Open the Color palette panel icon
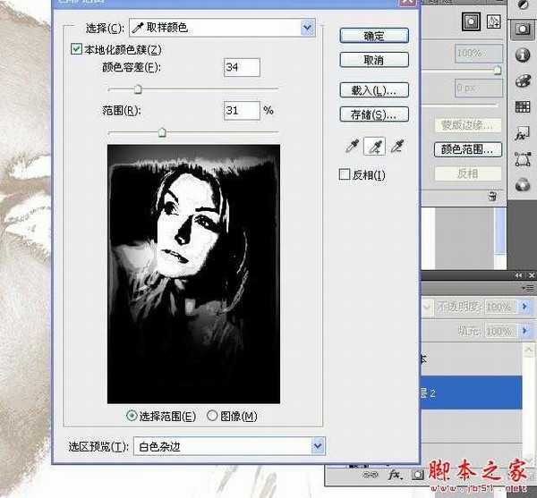 pyautogui.click(x=524, y=80)
